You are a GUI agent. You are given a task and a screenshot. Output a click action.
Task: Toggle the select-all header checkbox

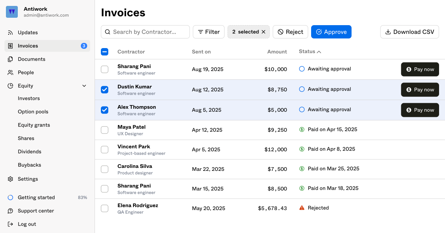click(x=105, y=52)
